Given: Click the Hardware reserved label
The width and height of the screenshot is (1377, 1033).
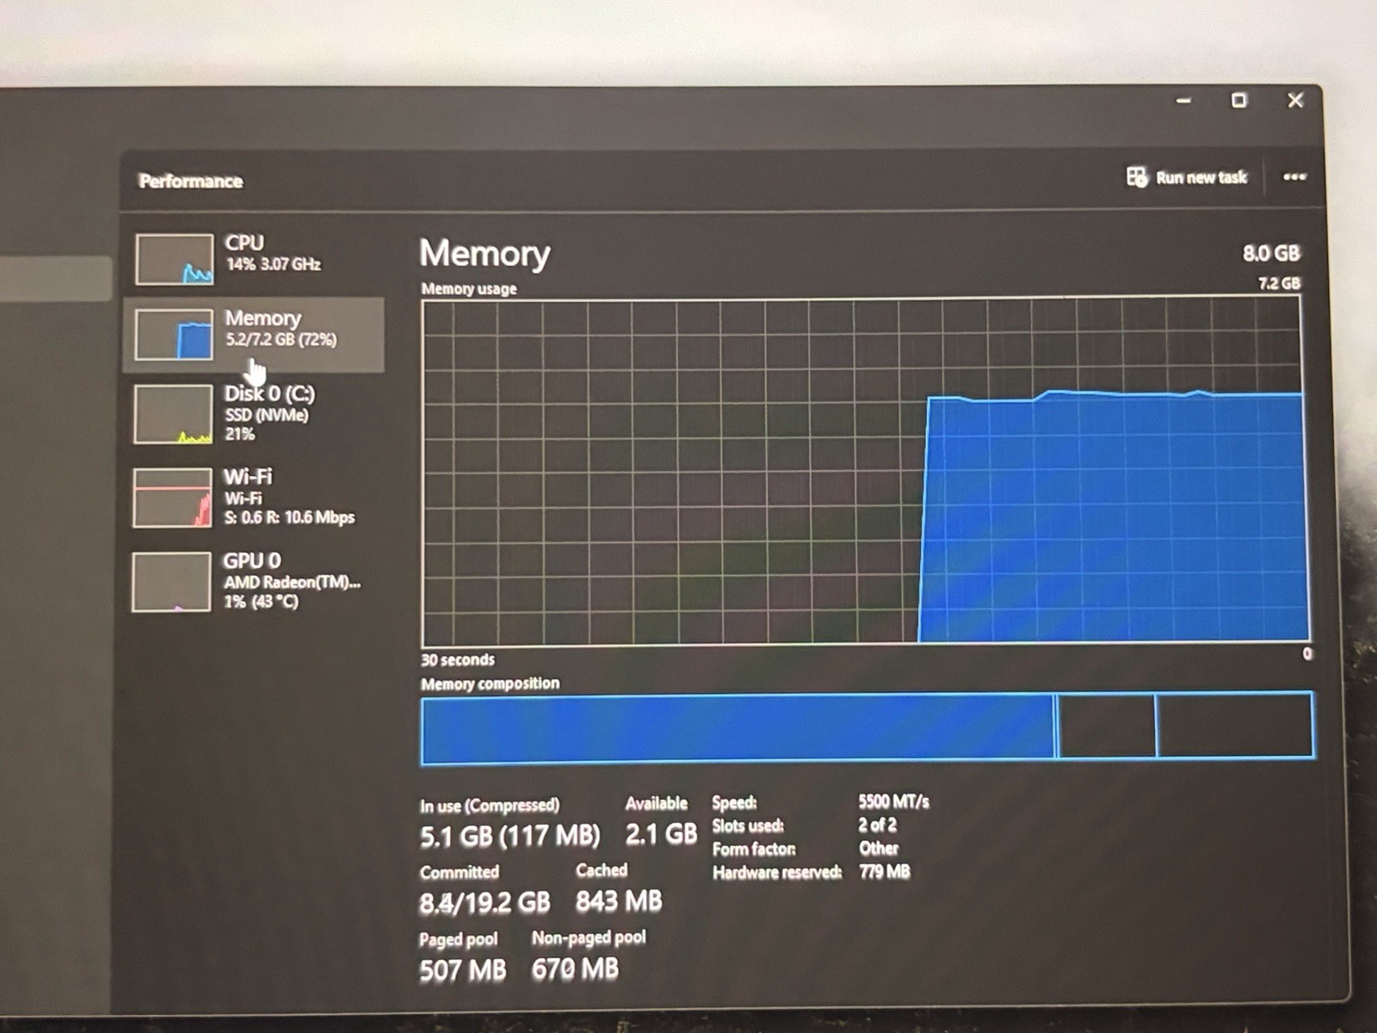Looking at the screenshot, I should point(777,873).
